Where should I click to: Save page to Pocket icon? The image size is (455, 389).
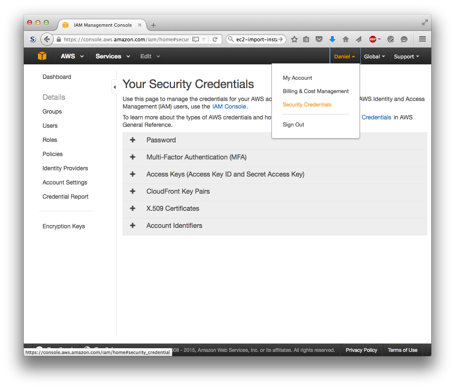point(319,39)
